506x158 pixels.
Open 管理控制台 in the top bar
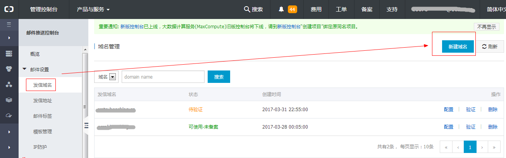(44, 9)
